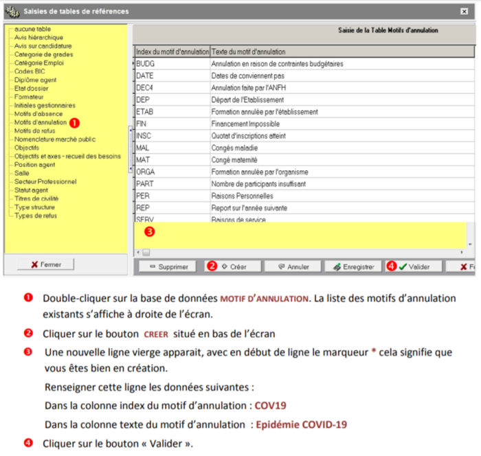Click the vertical scrollbar down arrow

coord(470,244)
